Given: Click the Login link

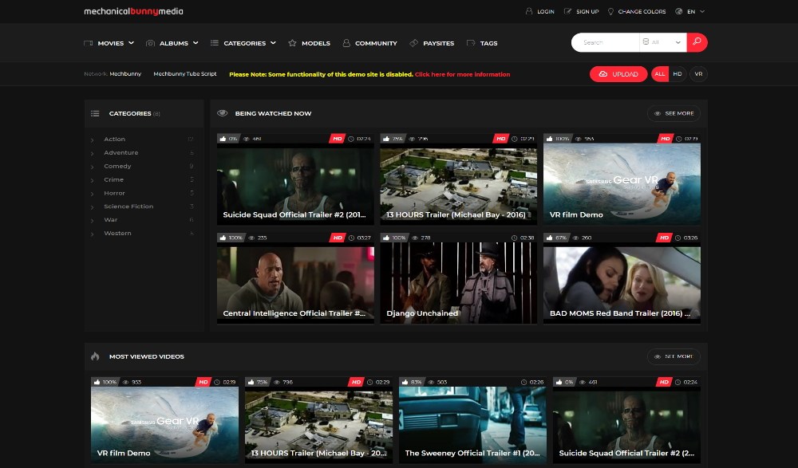Looking at the screenshot, I should 546,11.
